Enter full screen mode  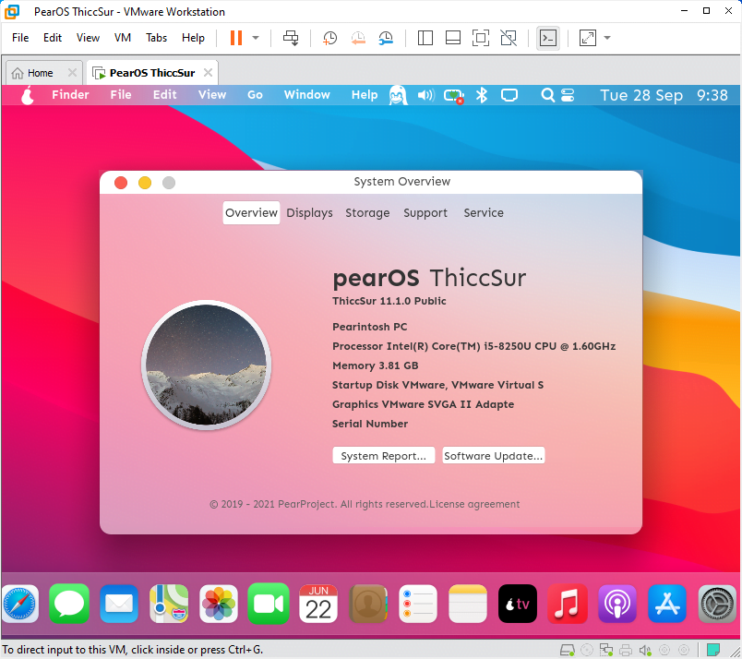(481, 38)
